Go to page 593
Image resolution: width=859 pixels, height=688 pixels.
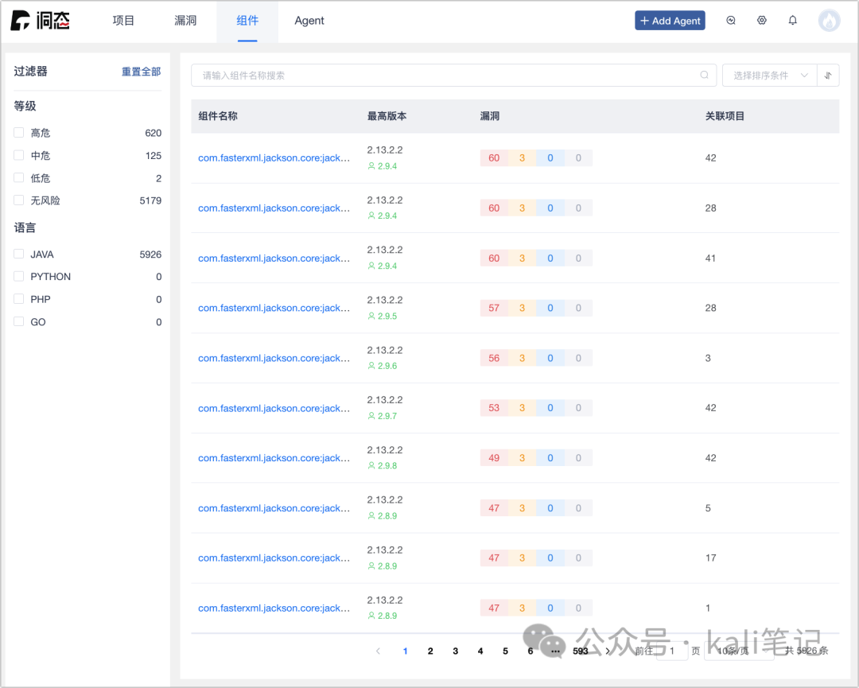click(580, 651)
